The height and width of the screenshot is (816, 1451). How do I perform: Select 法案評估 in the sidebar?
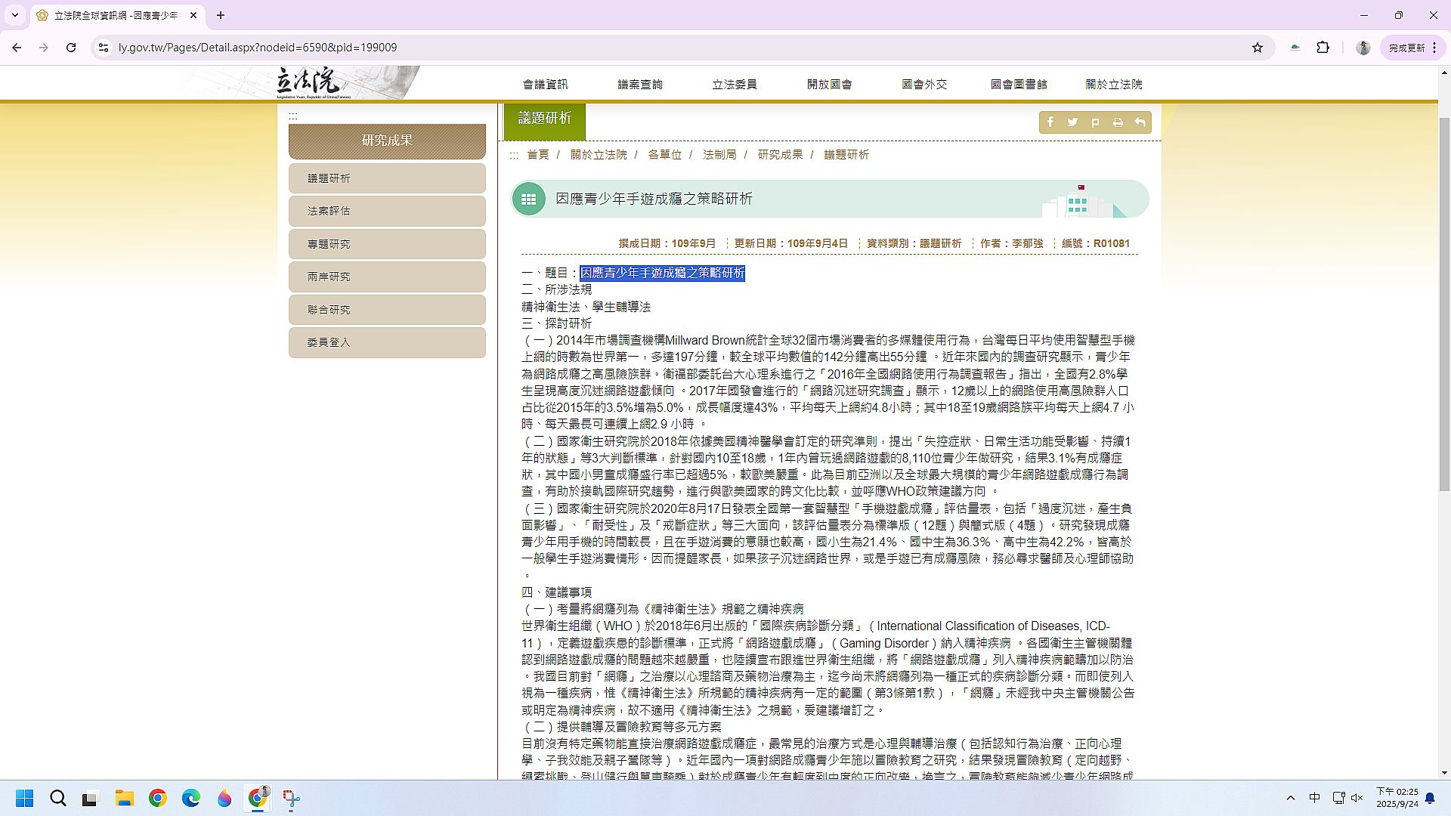(x=386, y=212)
